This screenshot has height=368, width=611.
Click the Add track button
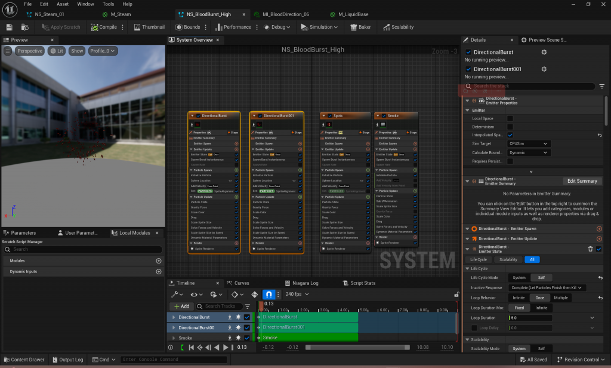tap(181, 306)
